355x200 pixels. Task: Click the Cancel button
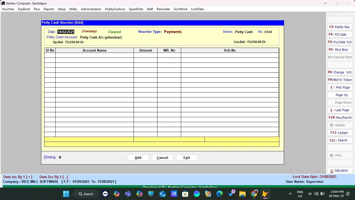click(162, 158)
